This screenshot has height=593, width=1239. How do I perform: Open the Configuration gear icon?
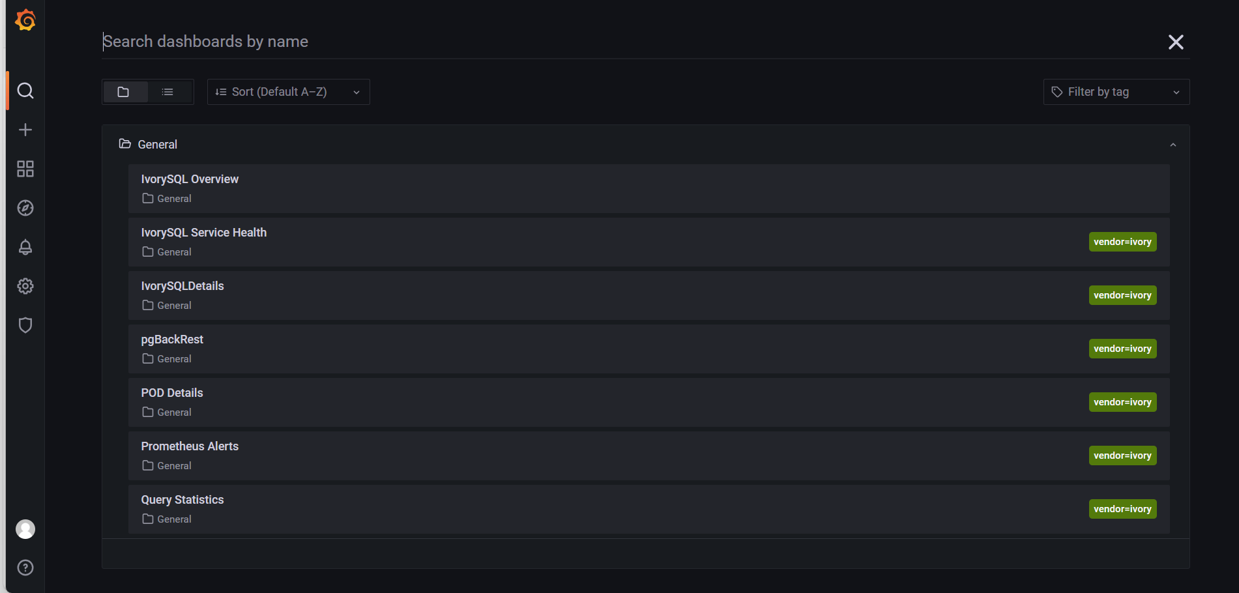pos(25,286)
